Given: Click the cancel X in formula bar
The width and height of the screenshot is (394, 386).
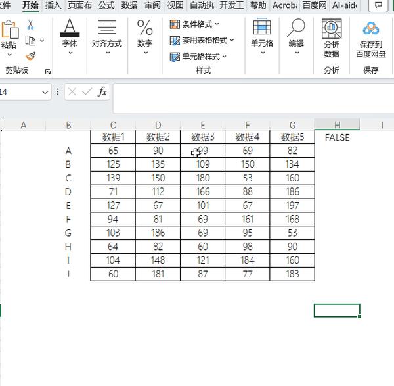Looking at the screenshot, I should [x=72, y=92].
